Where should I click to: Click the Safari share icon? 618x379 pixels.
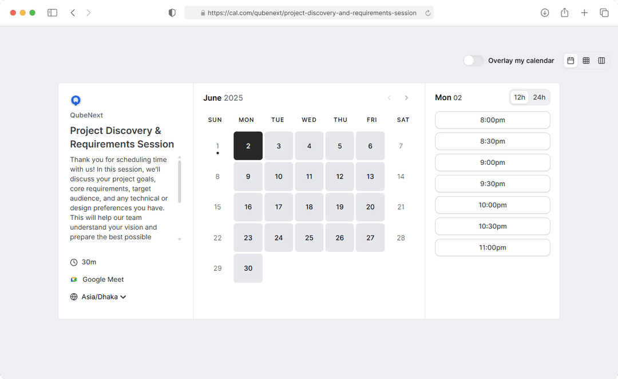click(x=564, y=13)
